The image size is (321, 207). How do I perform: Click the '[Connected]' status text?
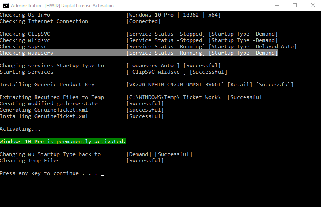[143, 21]
